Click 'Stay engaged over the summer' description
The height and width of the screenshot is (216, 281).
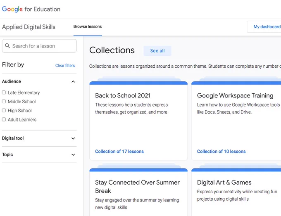coord(137,204)
